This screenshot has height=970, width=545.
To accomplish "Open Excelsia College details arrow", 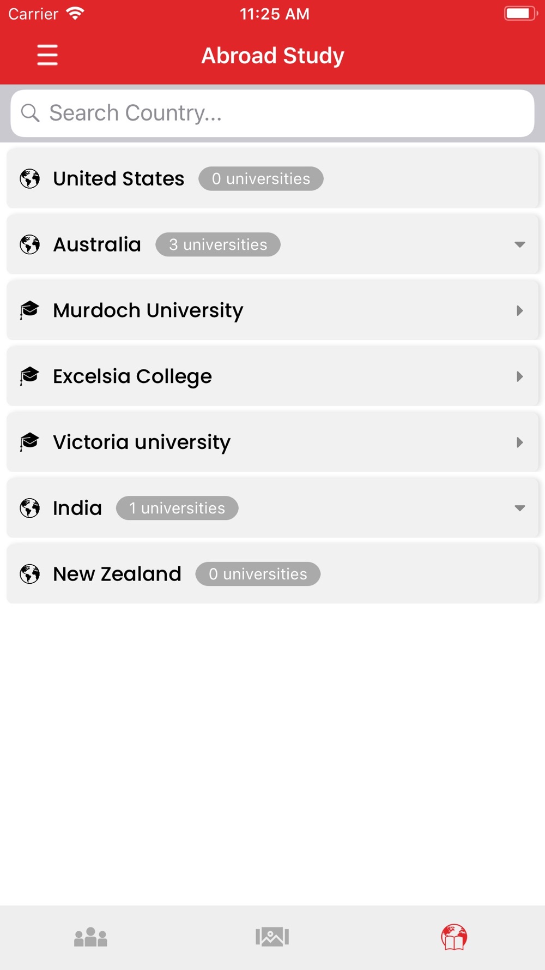I will [520, 376].
